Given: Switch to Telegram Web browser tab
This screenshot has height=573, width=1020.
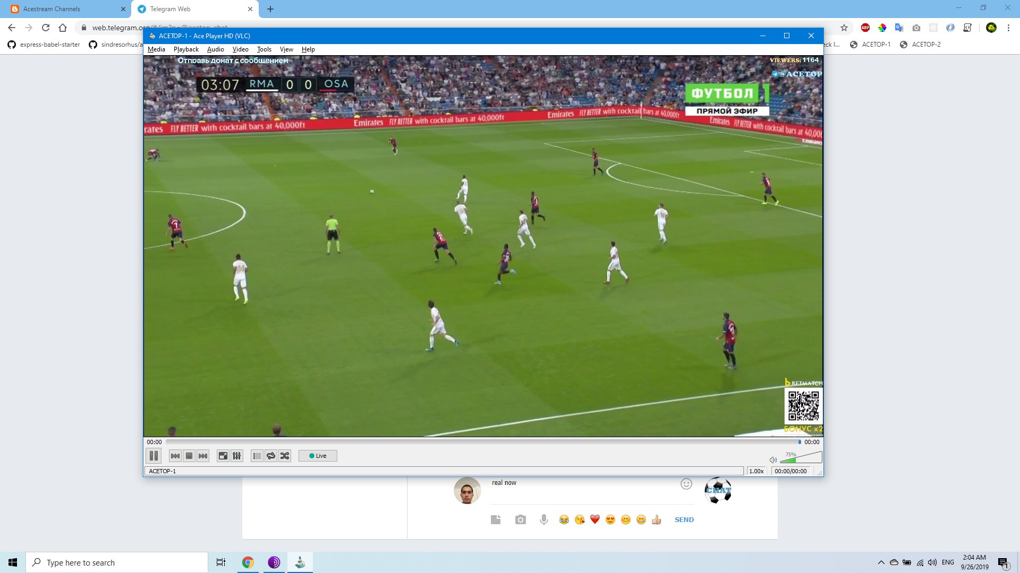Looking at the screenshot, I should pyautogui.click(x=193, y=9).
